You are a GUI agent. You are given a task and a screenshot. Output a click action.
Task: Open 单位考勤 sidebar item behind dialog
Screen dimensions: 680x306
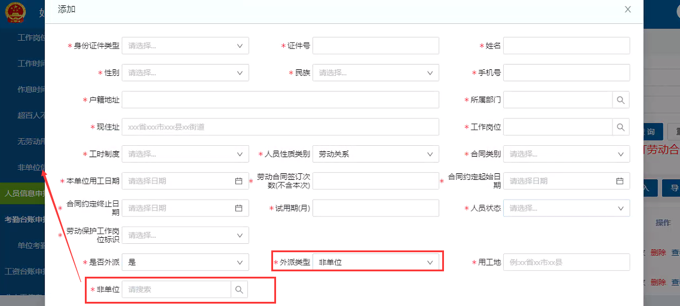click(31, 246)
